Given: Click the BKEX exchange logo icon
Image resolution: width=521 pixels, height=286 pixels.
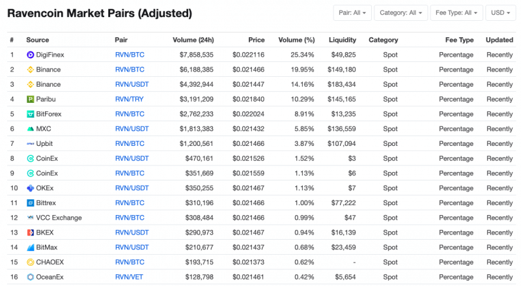Looking at the screenshot, I should 31,233.
